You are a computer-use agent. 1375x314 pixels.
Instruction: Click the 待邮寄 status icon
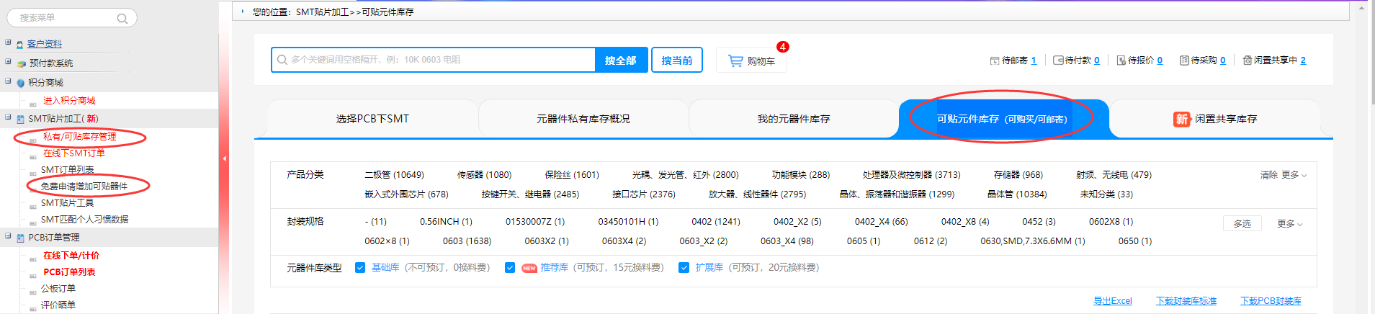995,60
